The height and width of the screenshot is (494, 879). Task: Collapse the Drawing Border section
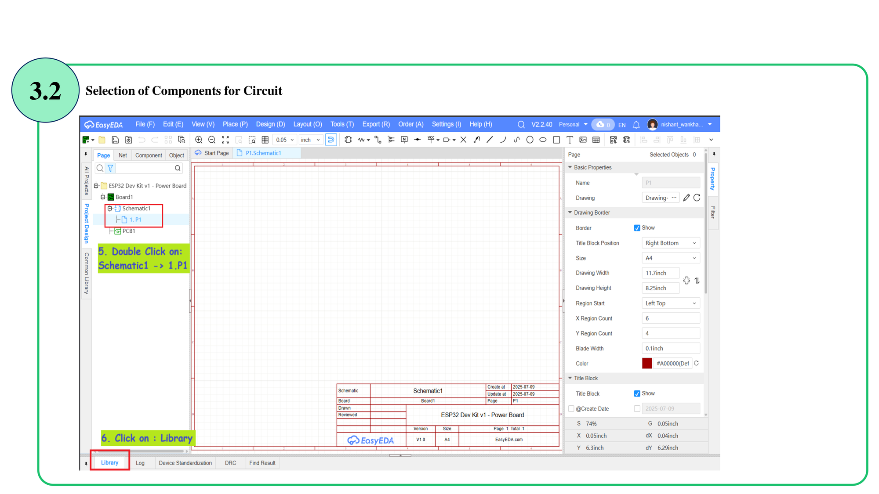click(570, 213)
